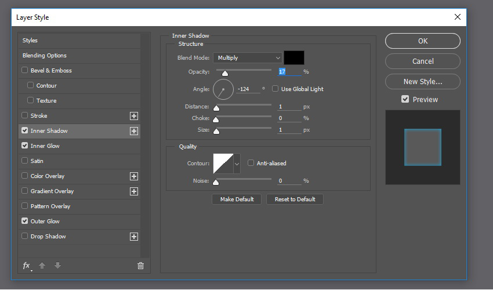Add another Inner Shadow with plus icon

point(134,131)
